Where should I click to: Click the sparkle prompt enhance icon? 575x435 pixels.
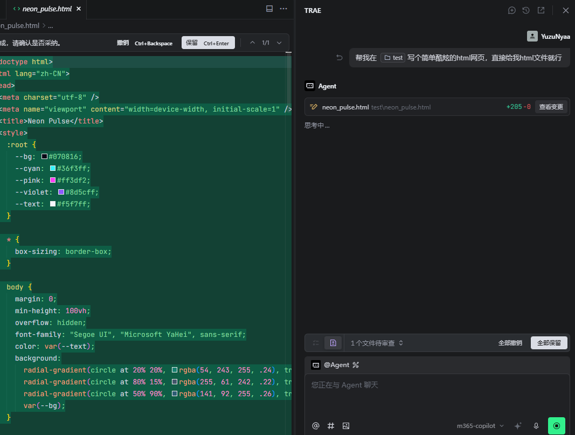pyautogui.click(x=518, y=426)
